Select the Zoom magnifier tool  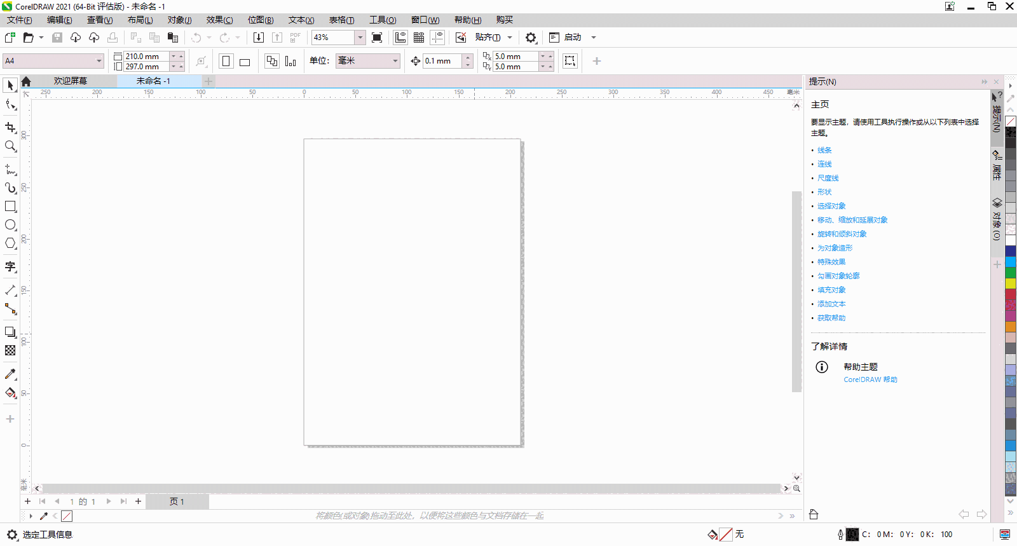(x=10, y=146)
